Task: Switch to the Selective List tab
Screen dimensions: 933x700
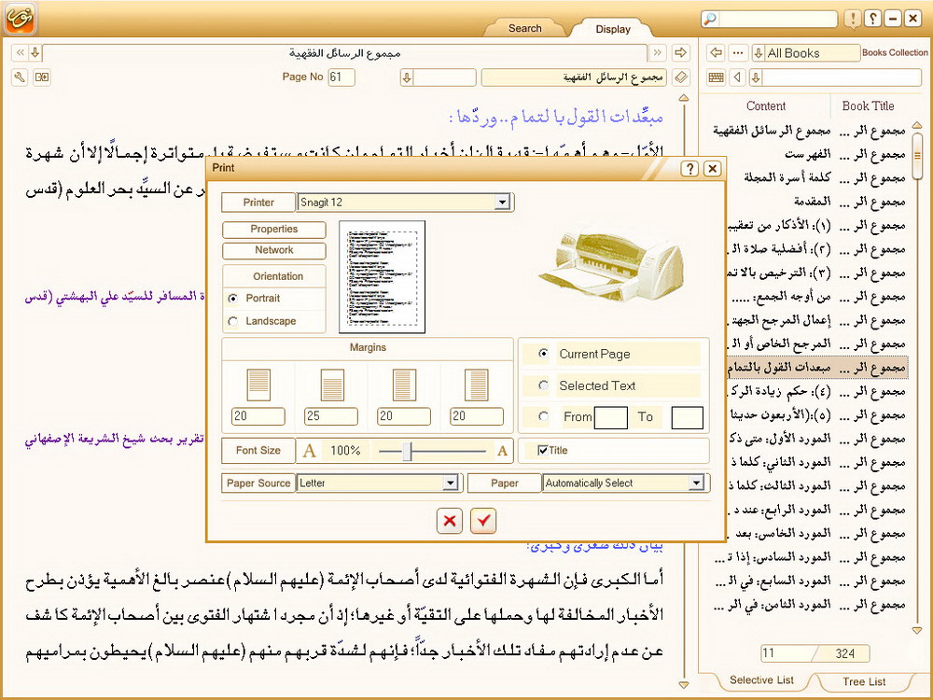Action: click(761, 679)
